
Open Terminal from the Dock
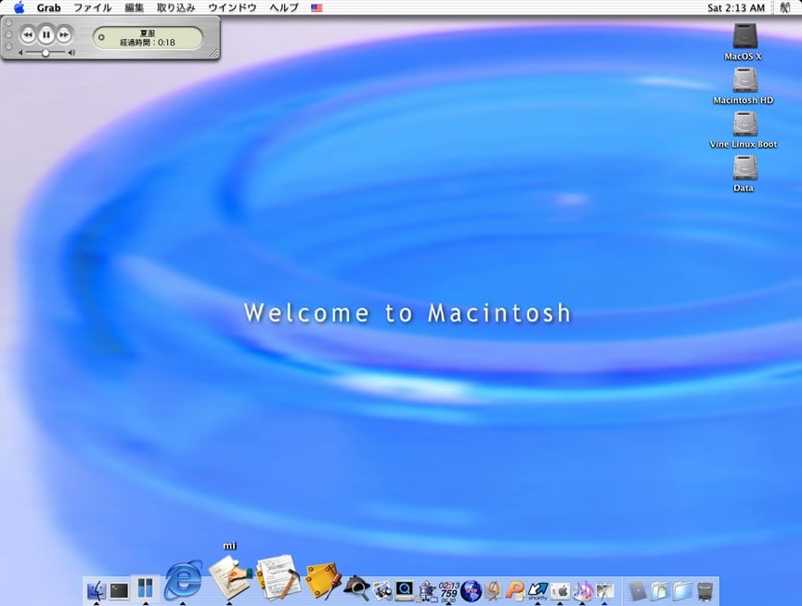[x=120, y=590]
